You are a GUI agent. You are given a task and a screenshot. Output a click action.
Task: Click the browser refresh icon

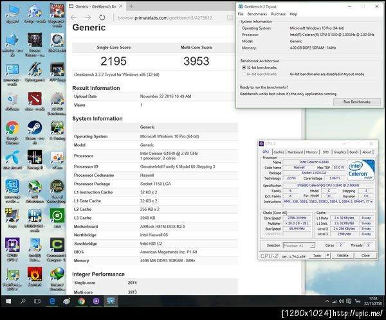tap(102, 17)
